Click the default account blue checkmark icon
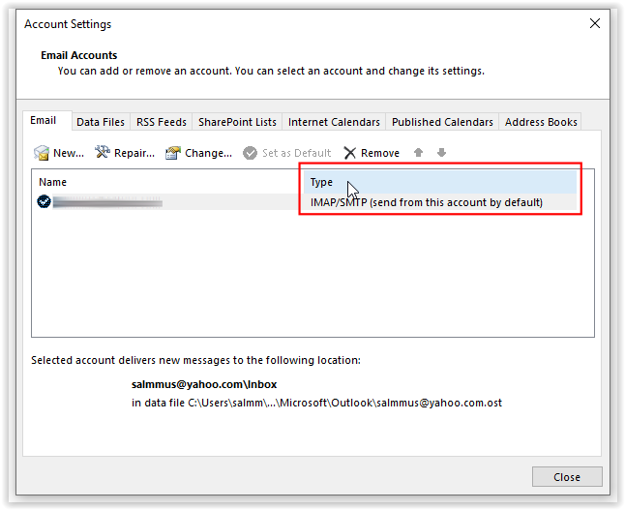The width and height of the screenshot is (625, 510). [44, 202]
